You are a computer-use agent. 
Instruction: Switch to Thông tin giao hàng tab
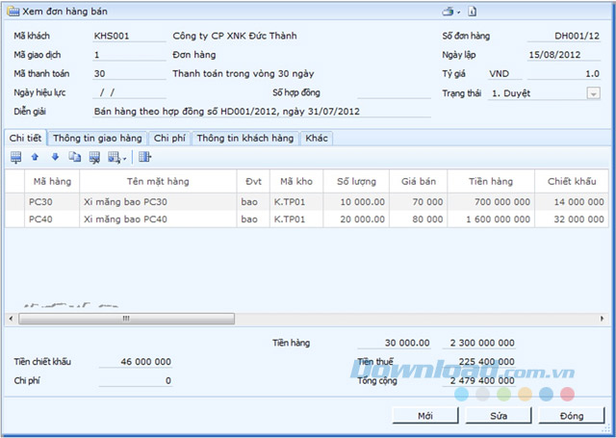pos(97,139)
